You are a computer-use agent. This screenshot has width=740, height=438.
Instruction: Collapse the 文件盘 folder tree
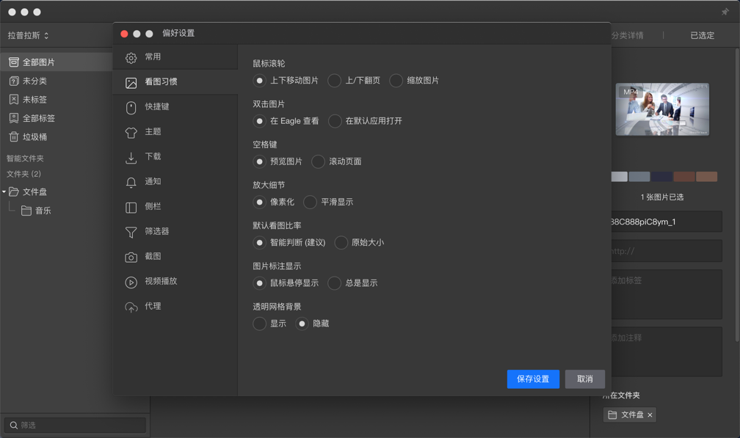coord(6,191)
